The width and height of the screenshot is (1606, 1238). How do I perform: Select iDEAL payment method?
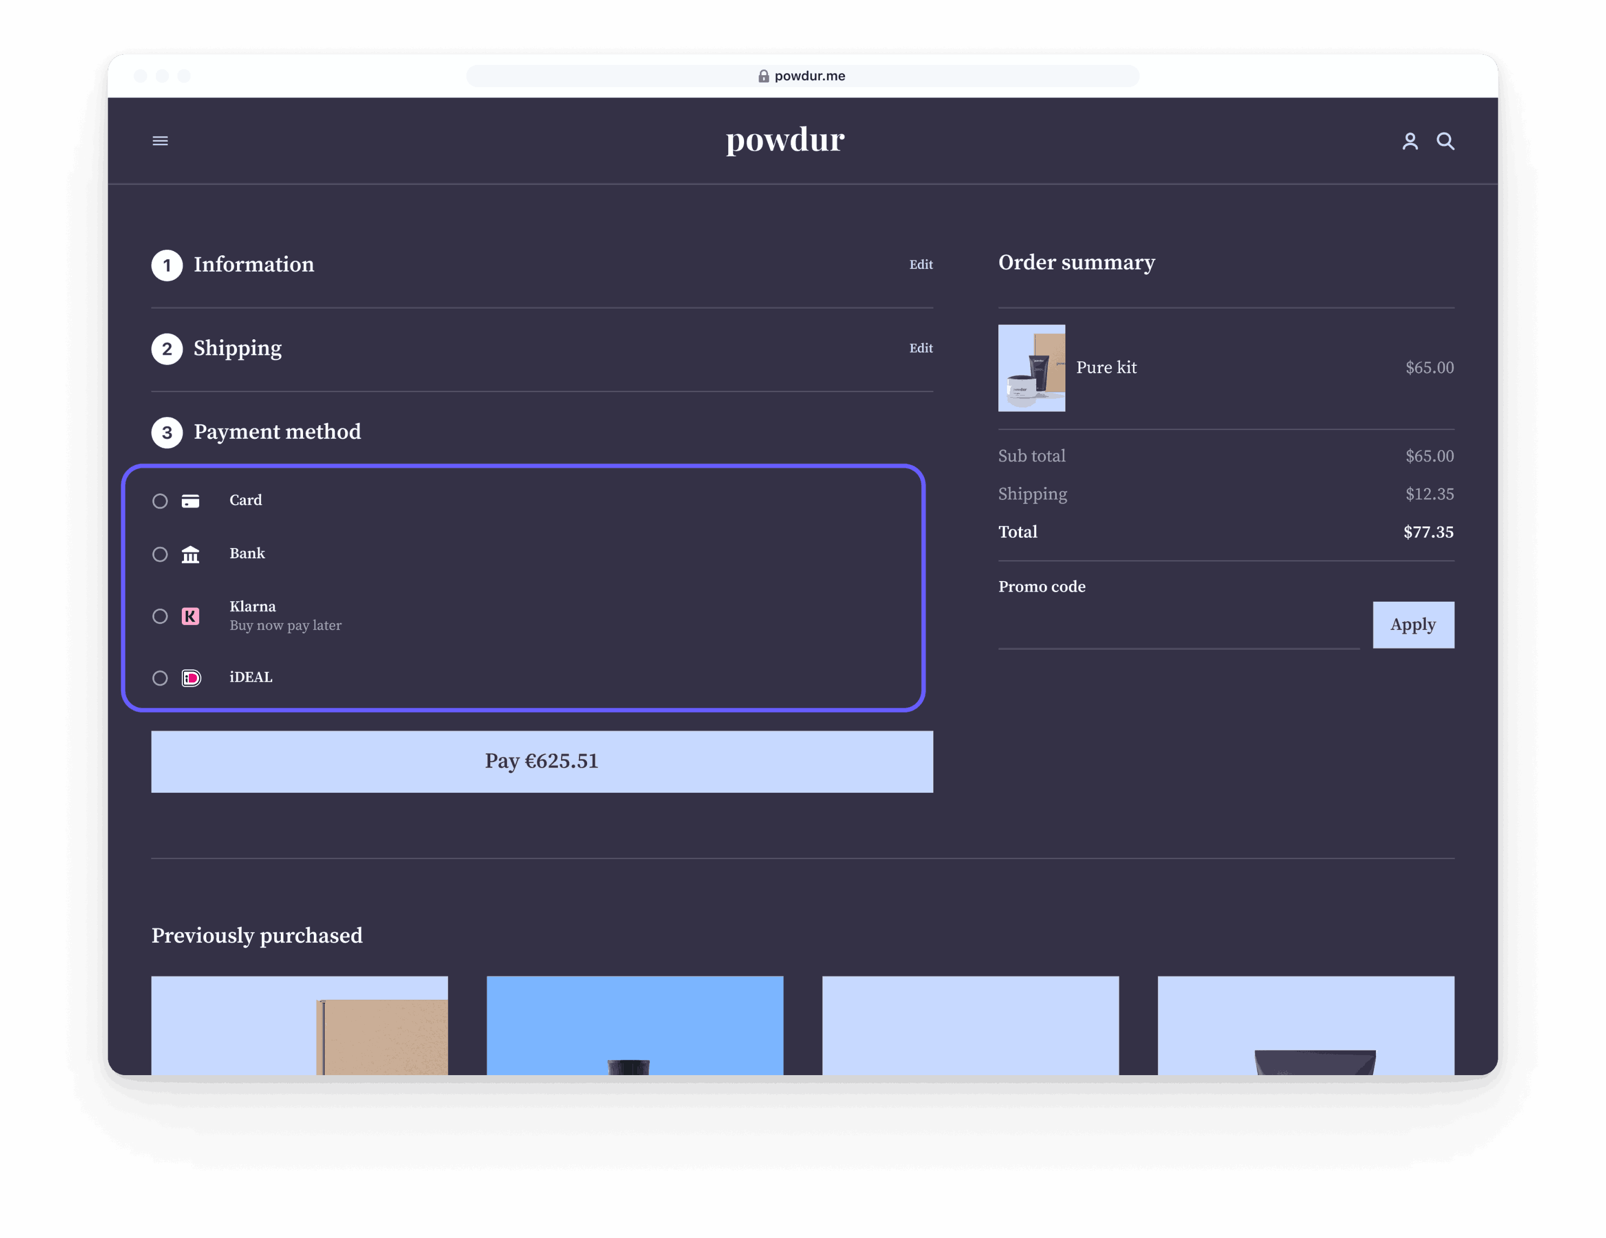(x=160, y=678)
